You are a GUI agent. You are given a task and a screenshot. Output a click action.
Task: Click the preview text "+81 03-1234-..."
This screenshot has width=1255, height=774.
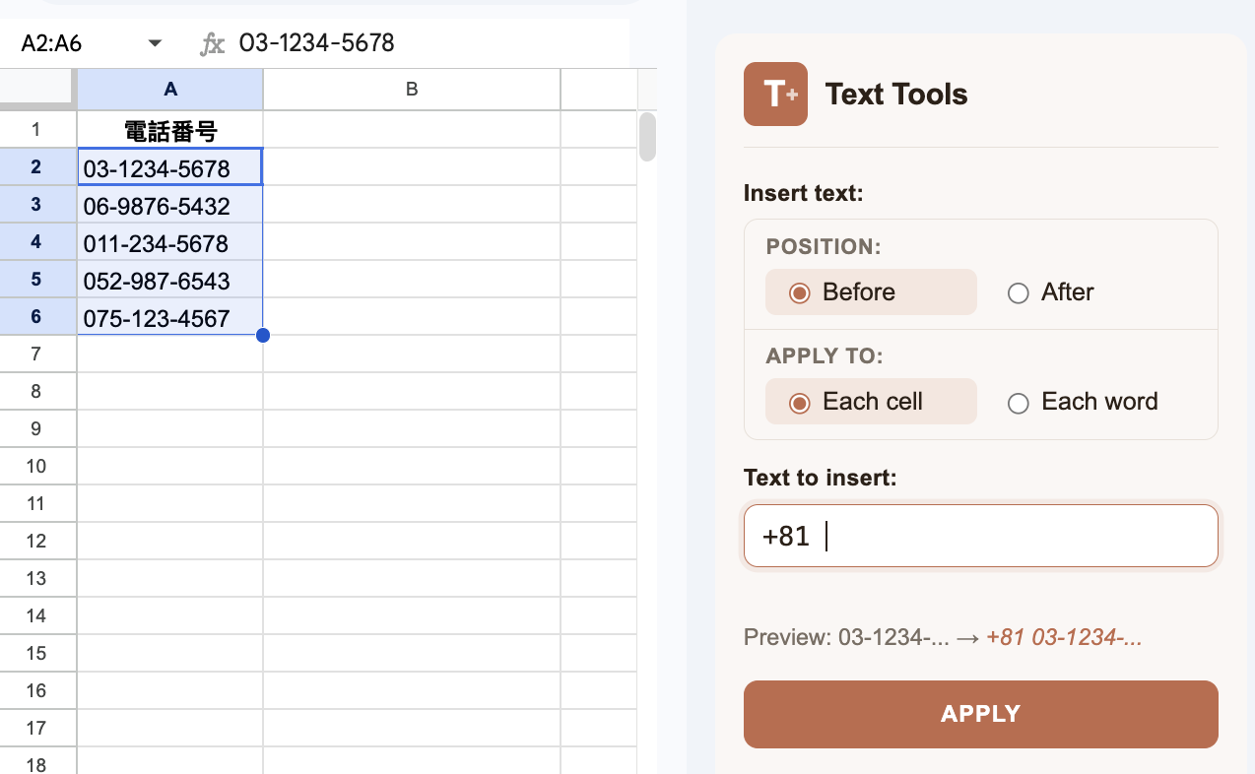click(1064, 637)
